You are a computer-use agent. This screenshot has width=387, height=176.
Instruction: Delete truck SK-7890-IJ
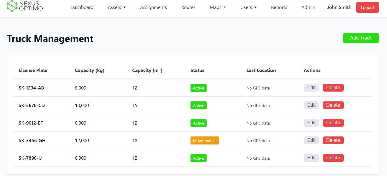(333, 158)
